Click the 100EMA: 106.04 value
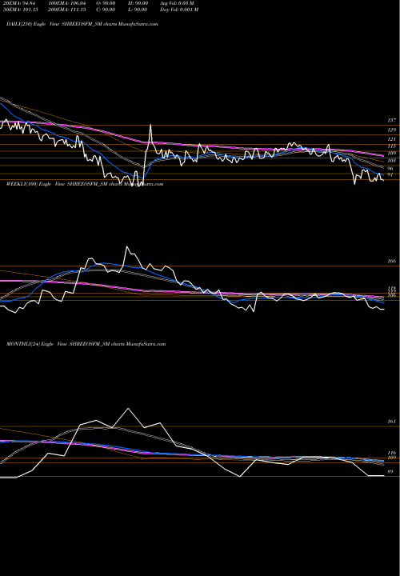This screenshot has height=576, width=400. 69,3
